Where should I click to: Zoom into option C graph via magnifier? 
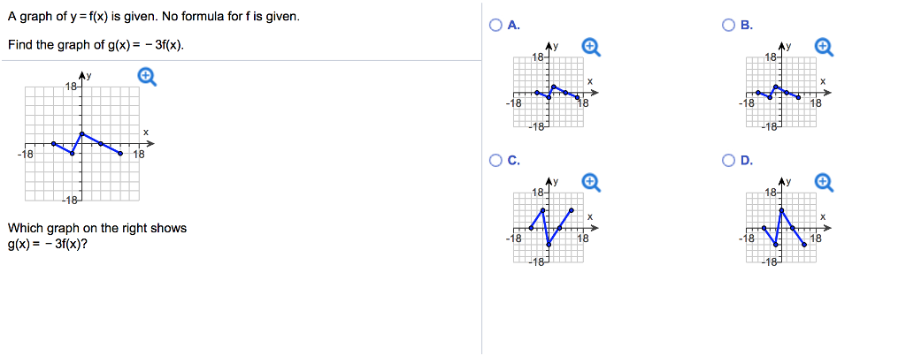pyautogui.click(x=592, y=183)
